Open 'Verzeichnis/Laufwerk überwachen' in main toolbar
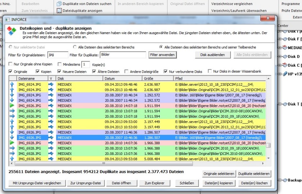The width and height of the screenshot is (302, 194). [x=239, y=10]
